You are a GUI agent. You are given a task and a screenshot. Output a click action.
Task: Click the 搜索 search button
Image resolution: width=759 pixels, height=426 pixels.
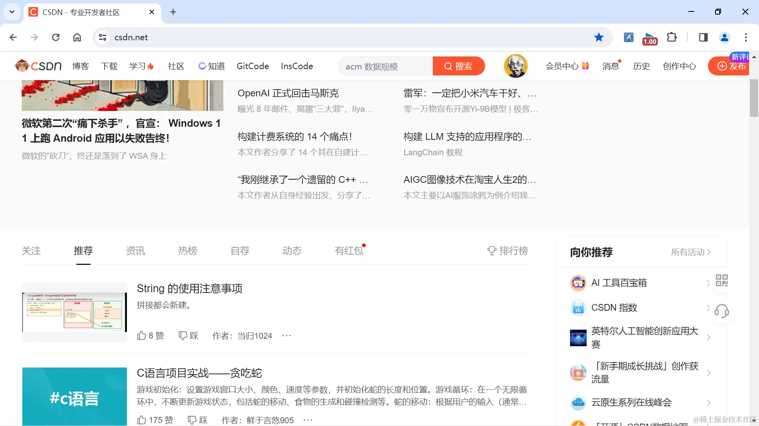pos(459,66)
